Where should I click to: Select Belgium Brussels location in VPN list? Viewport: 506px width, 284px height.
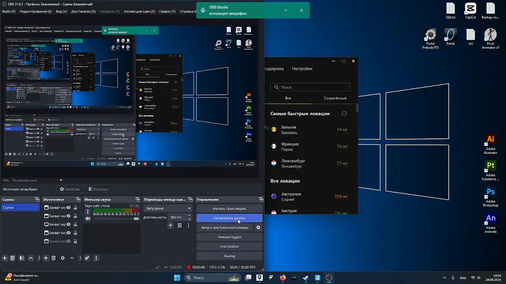pyautogui.click(x=310, y=130)
